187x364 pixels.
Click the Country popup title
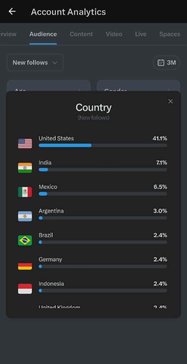point(93,108)
